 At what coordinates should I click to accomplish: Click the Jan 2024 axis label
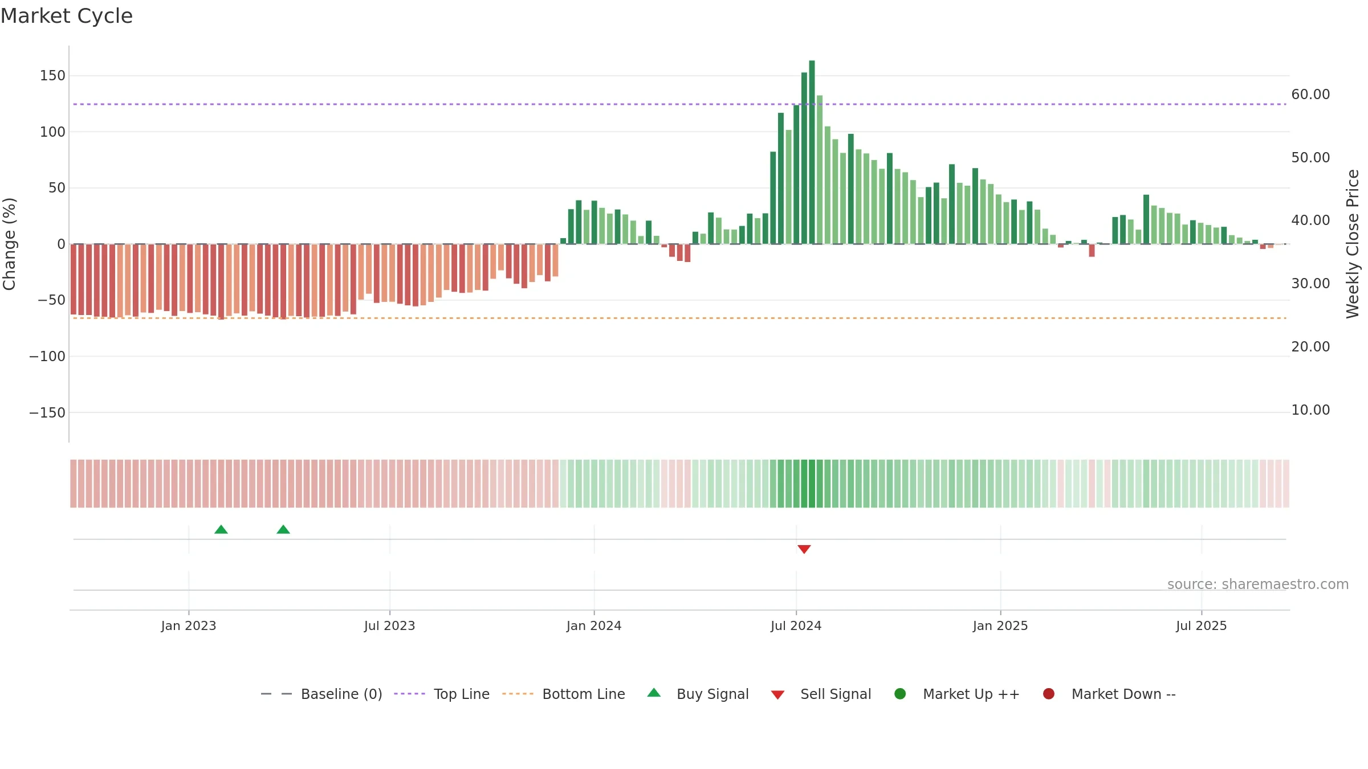[x=594, y=626]
